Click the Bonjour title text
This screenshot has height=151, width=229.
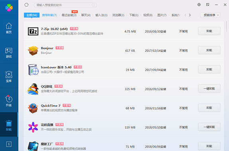coord(47,48)
